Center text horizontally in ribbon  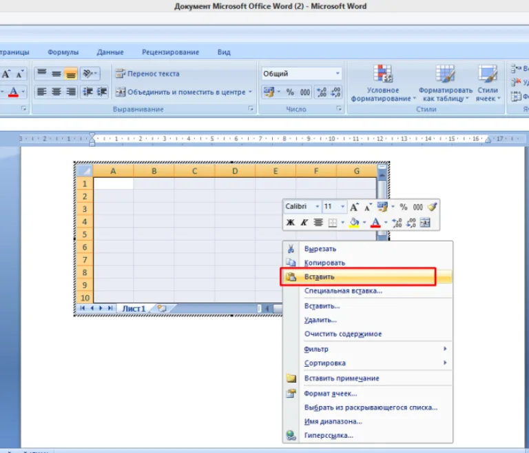click(56, 92)
